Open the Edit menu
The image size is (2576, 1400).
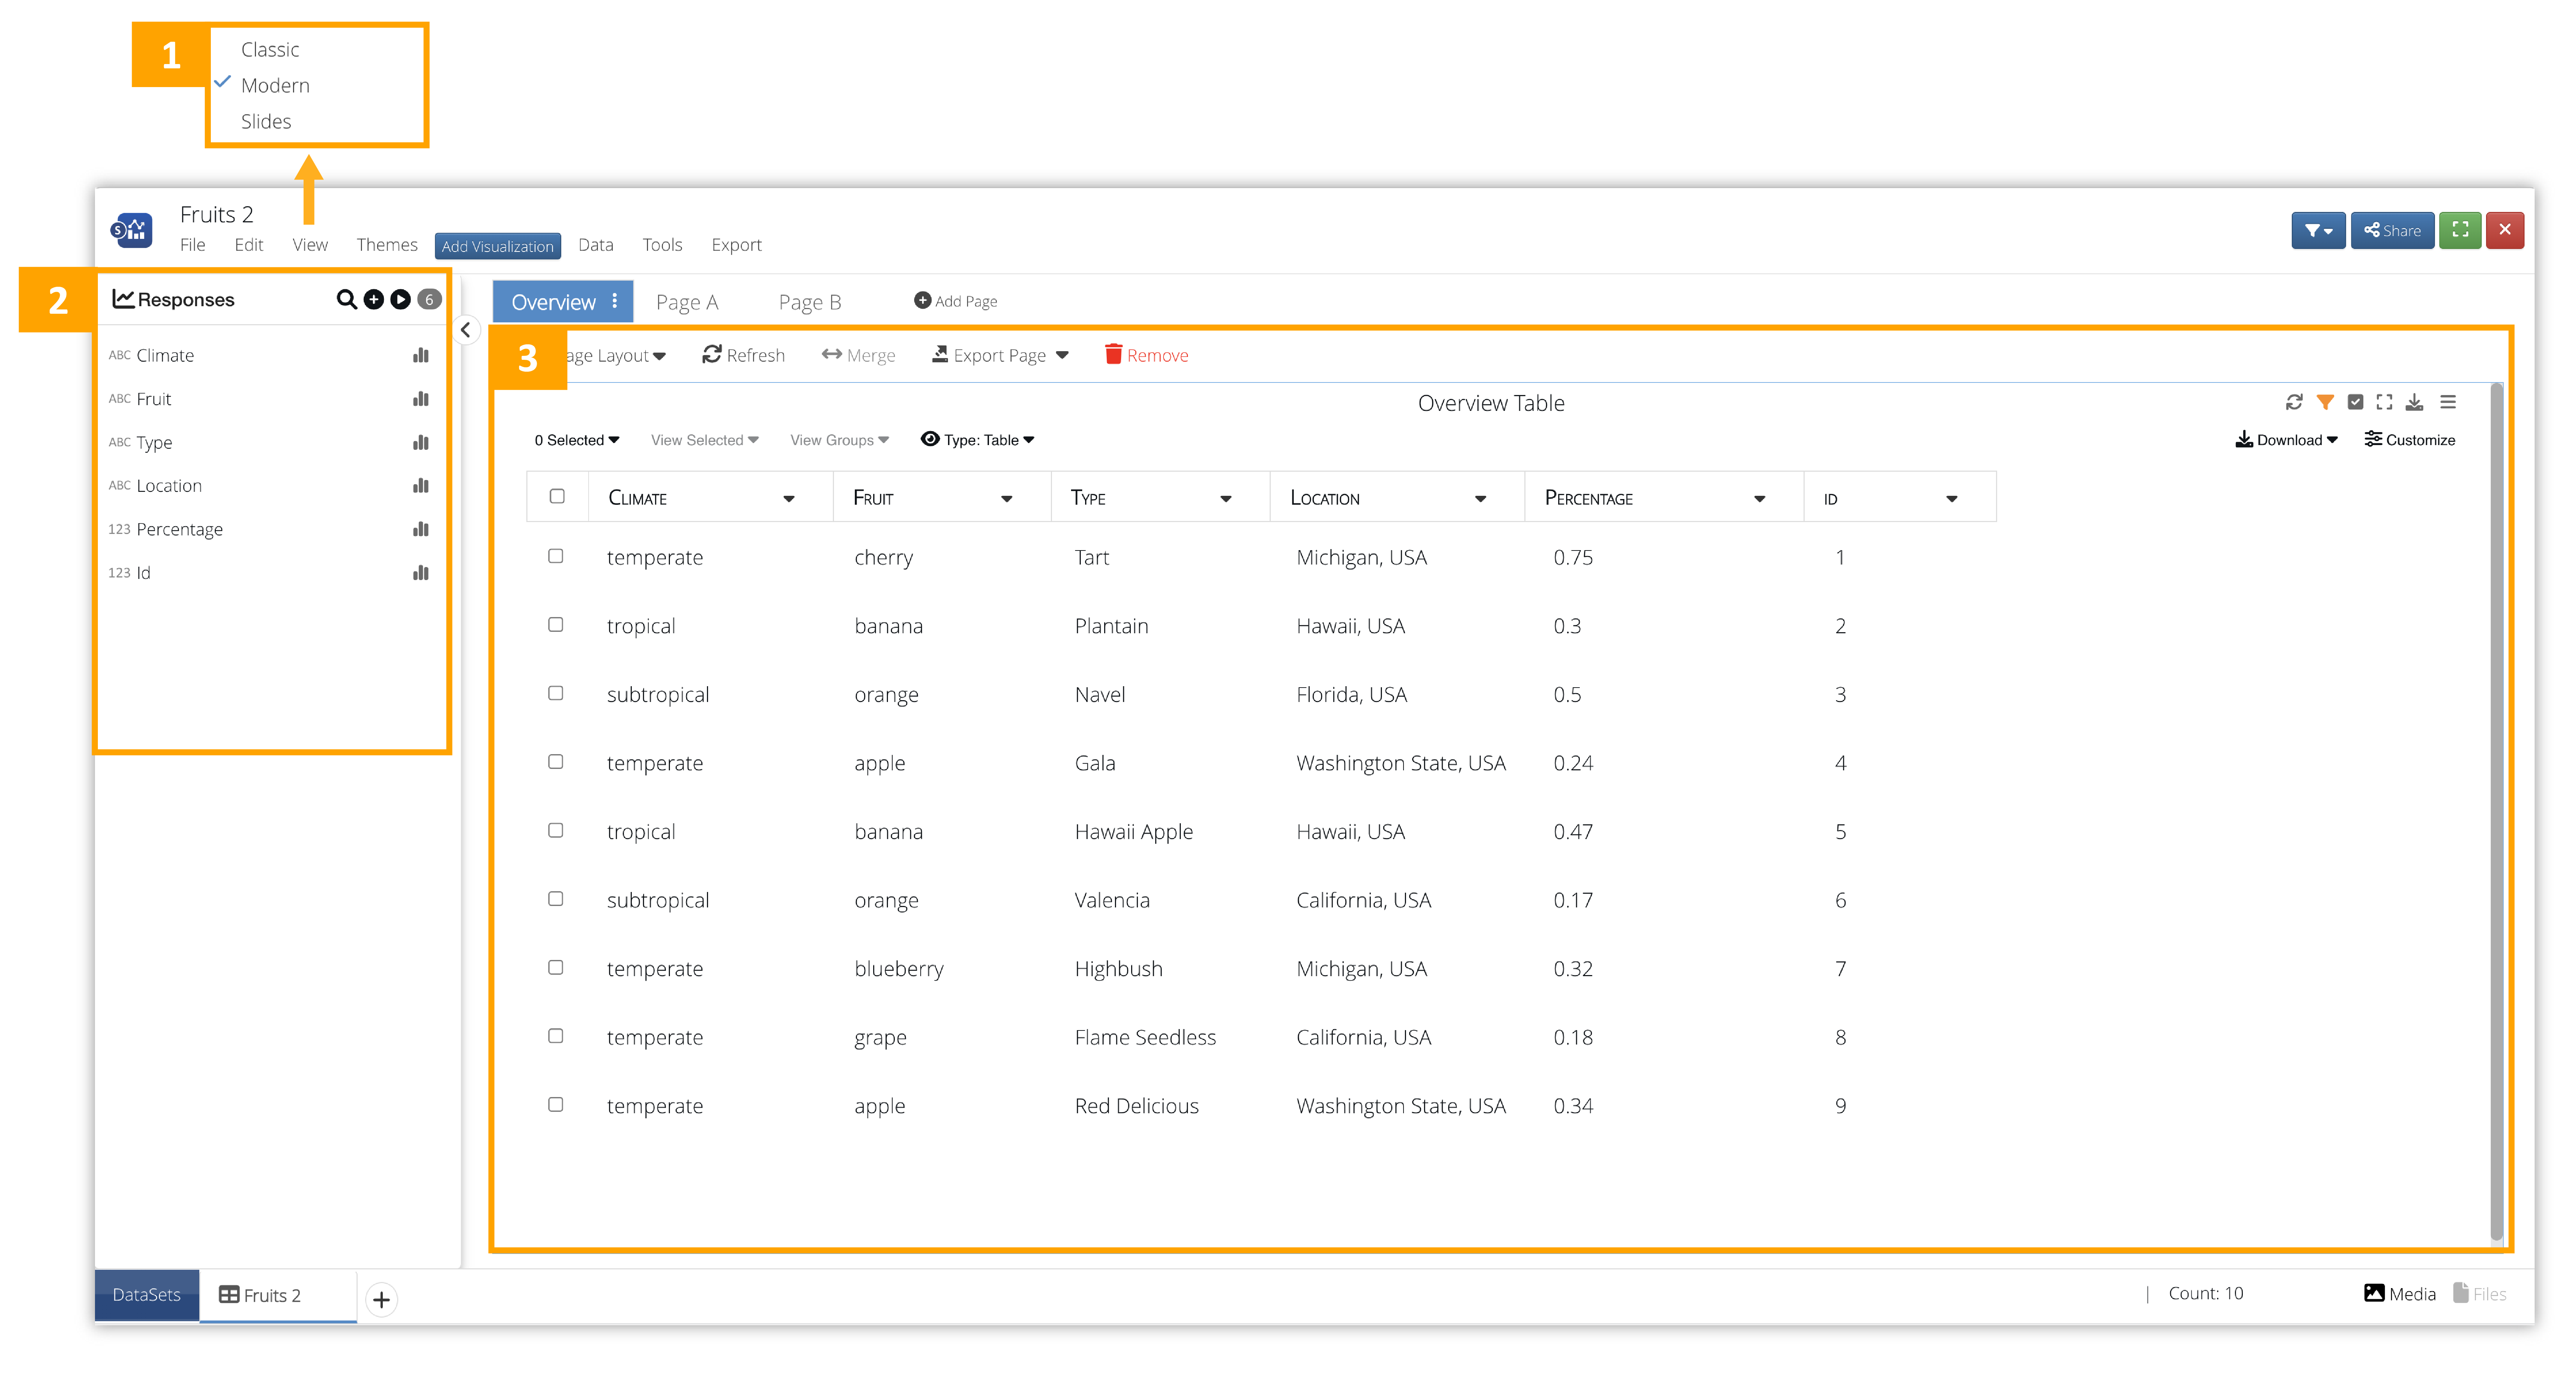click(249, 245)
